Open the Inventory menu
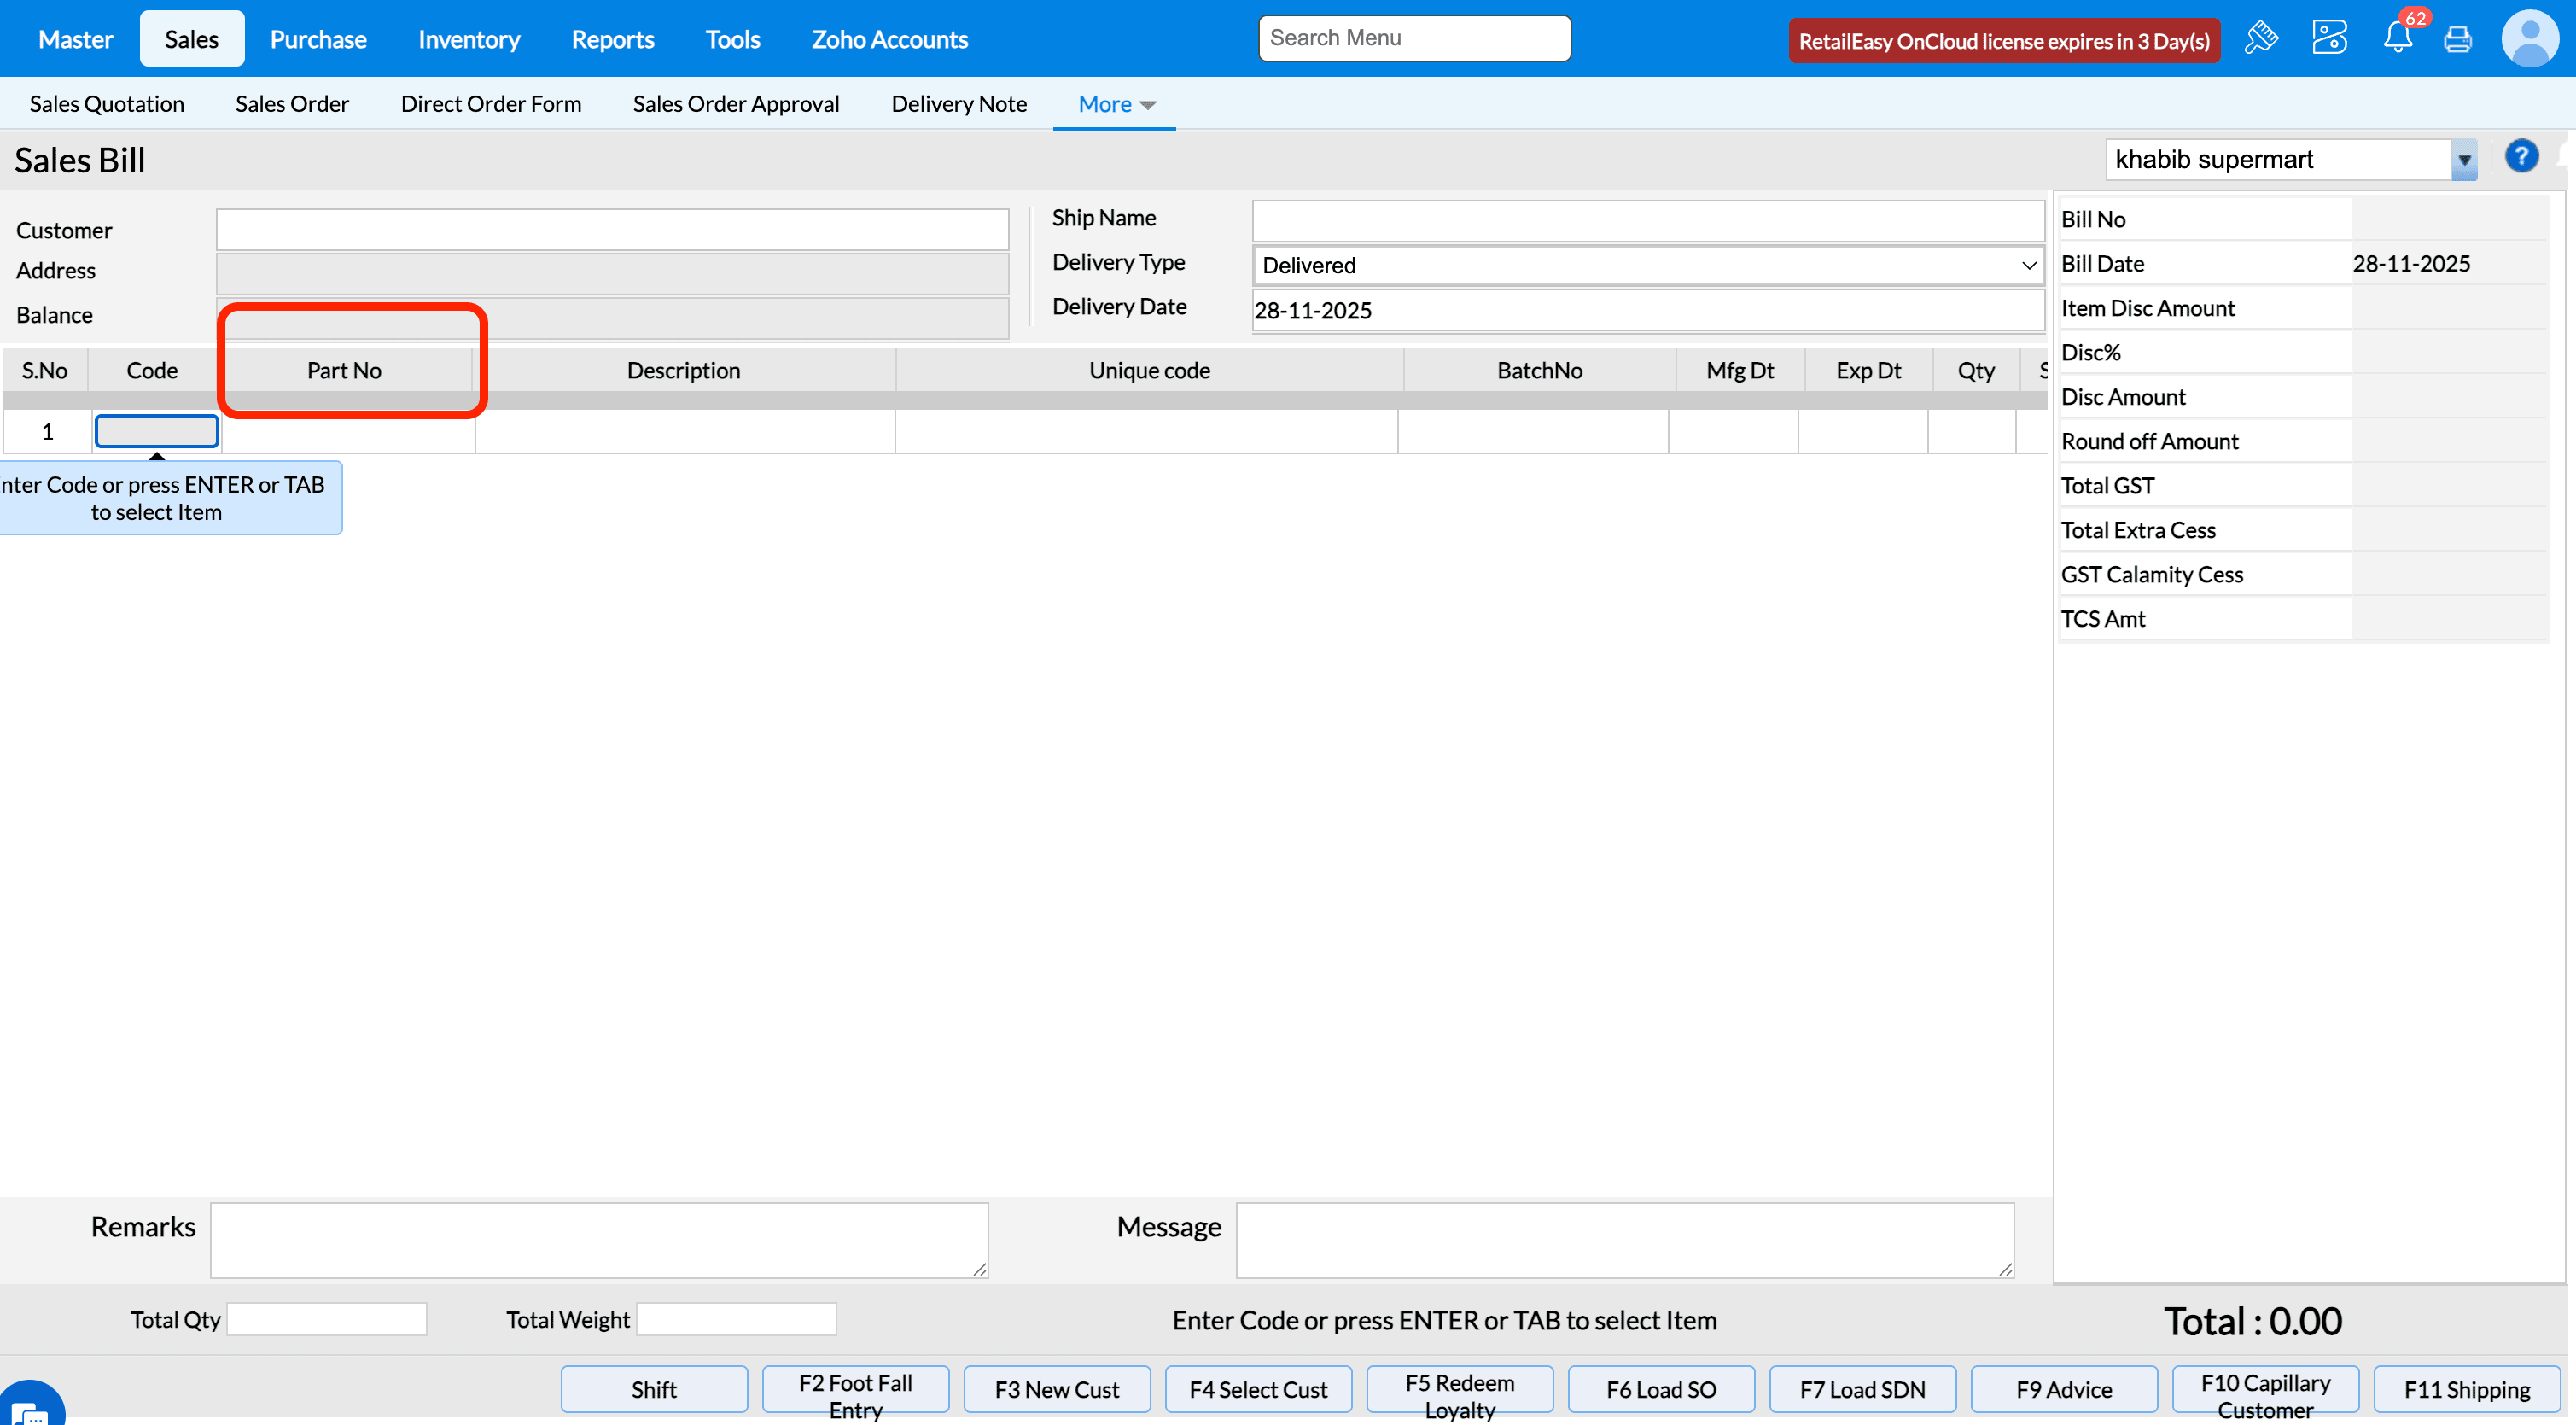Viewport: 2576px width, 1425px height. (x=468, y=39)
